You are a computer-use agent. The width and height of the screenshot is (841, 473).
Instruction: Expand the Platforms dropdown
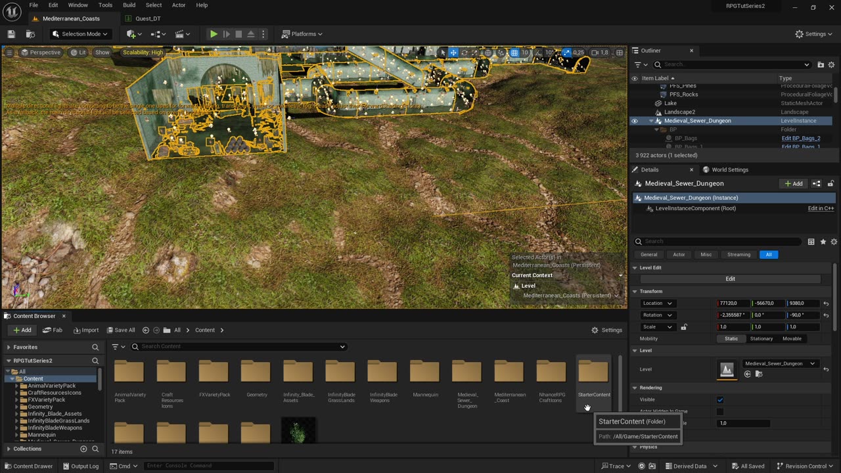pyautogui.click(x=302, y=34)
